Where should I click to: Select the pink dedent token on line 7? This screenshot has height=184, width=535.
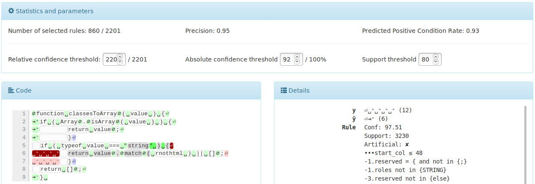click(x=45, y=161)
